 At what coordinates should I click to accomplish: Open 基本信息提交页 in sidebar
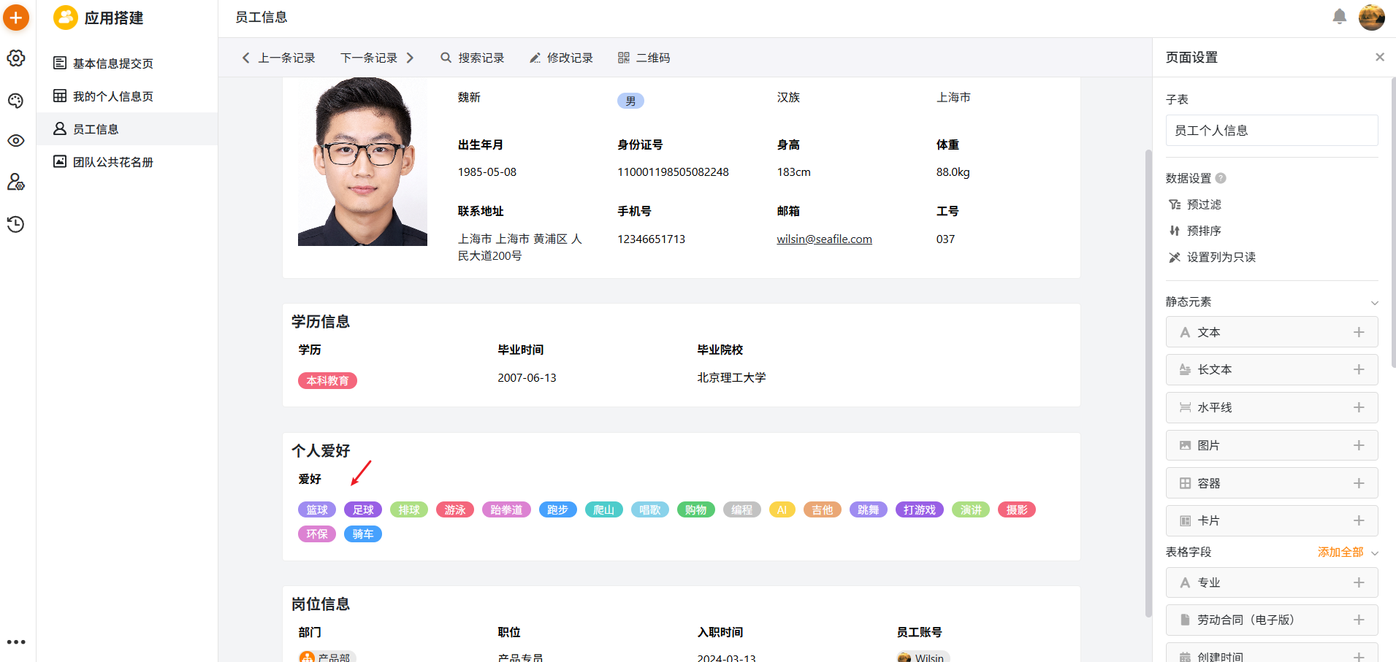pyautogui.click(x=112, y=63)
